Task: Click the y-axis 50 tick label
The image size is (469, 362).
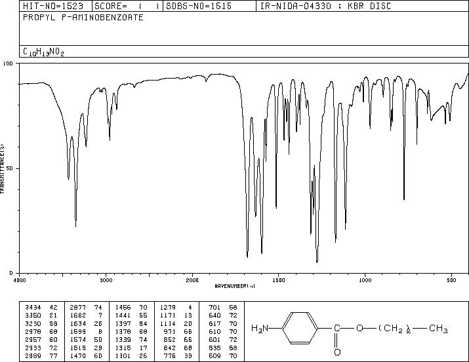Action: tap(10, 168)
